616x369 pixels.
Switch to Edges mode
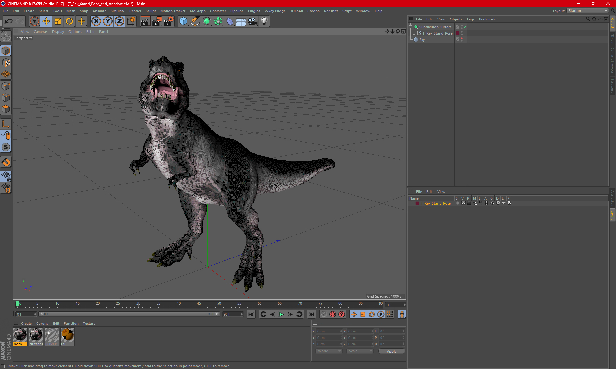[x=6, y=97]
